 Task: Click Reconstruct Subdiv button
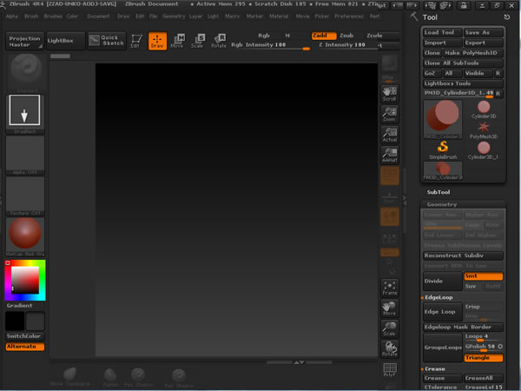[x=463, y=255]
